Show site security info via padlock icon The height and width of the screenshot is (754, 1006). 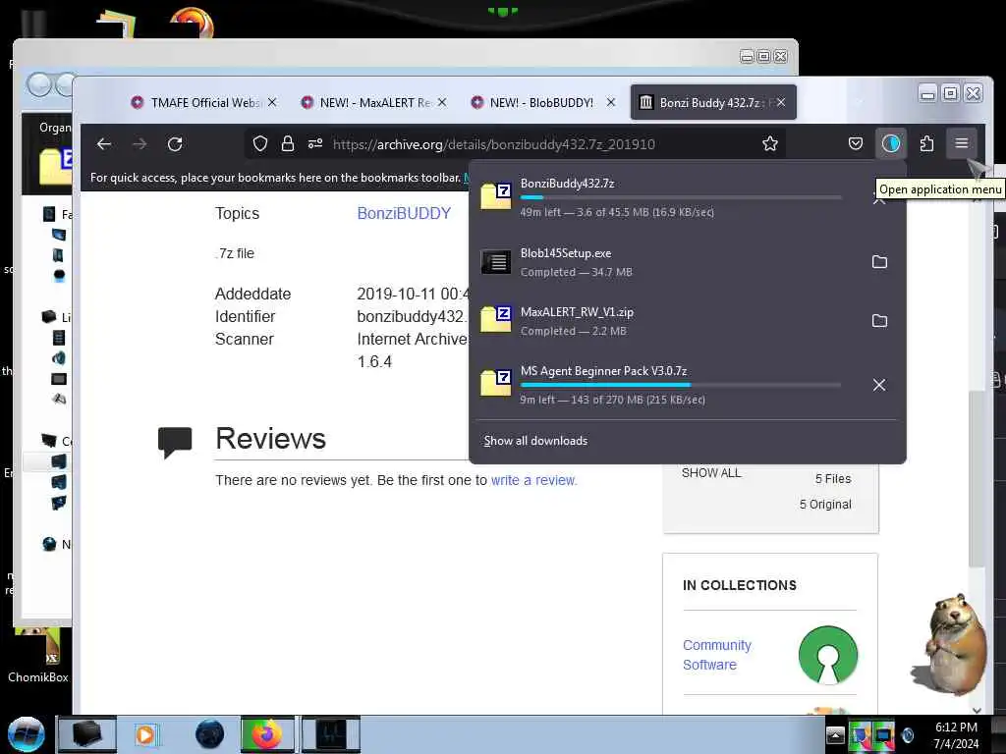click(288, 144)
